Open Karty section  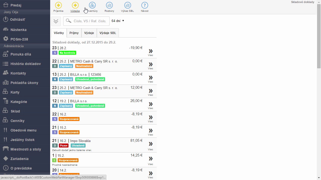click(25, 92)
